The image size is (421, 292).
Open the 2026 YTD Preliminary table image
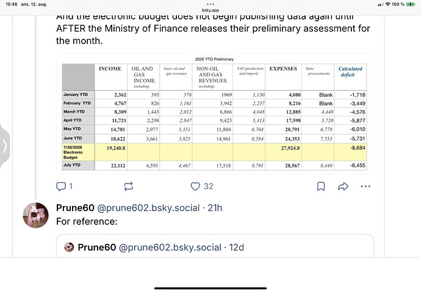(x=215, y=113)
